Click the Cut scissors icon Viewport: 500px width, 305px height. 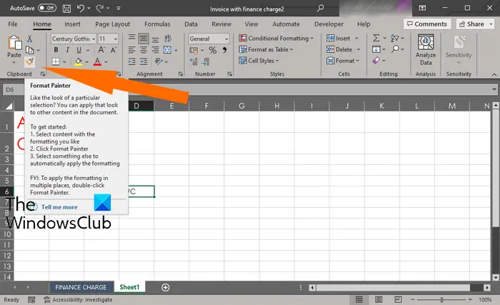[30, 39]
